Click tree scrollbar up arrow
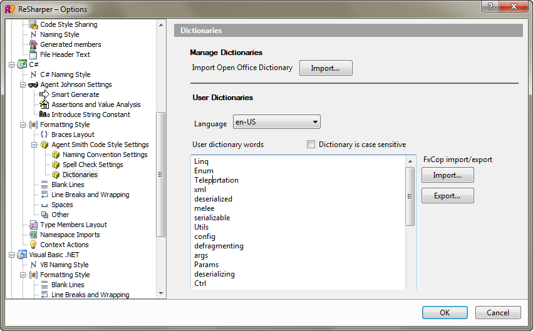This screenshot has height=331, width=533. click(161, 25)
